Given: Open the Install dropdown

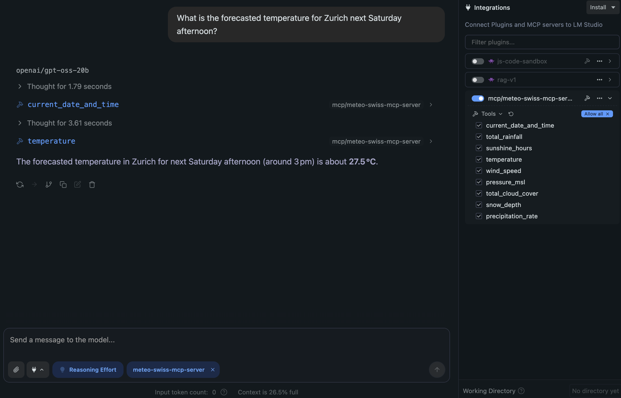Looking at the screenshot, I should [x=603, y=7].
